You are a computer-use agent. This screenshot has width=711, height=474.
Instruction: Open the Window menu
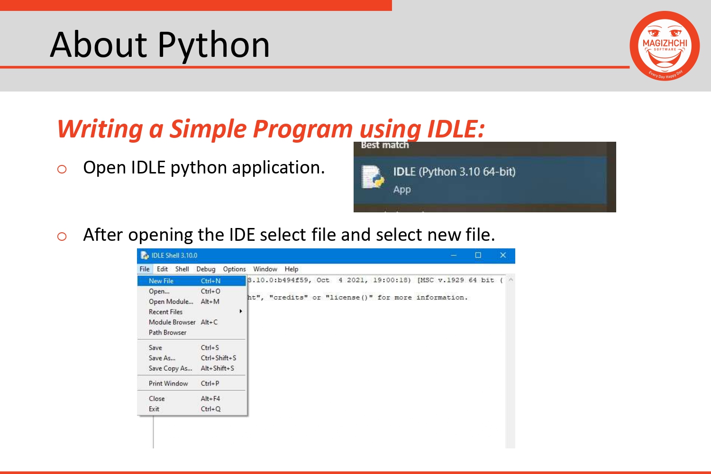[x=265, y=269]
